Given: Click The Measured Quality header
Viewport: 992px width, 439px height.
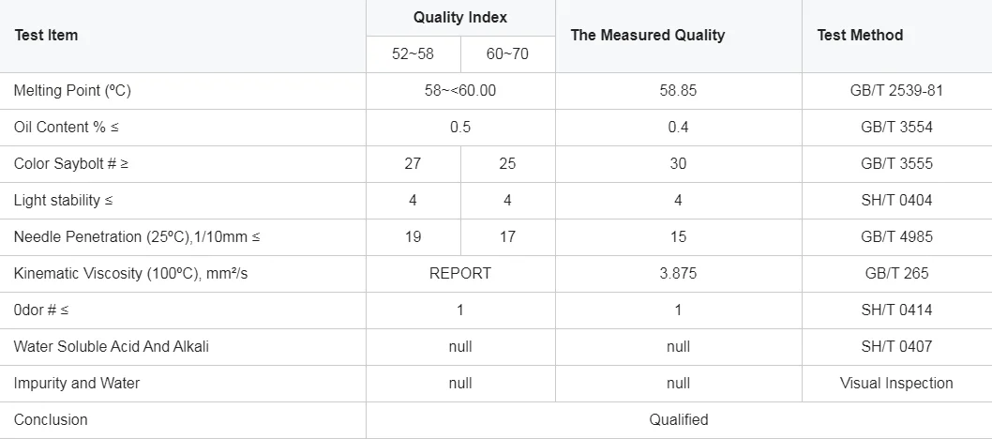Looking at the screenshot, I should (647, 36).
